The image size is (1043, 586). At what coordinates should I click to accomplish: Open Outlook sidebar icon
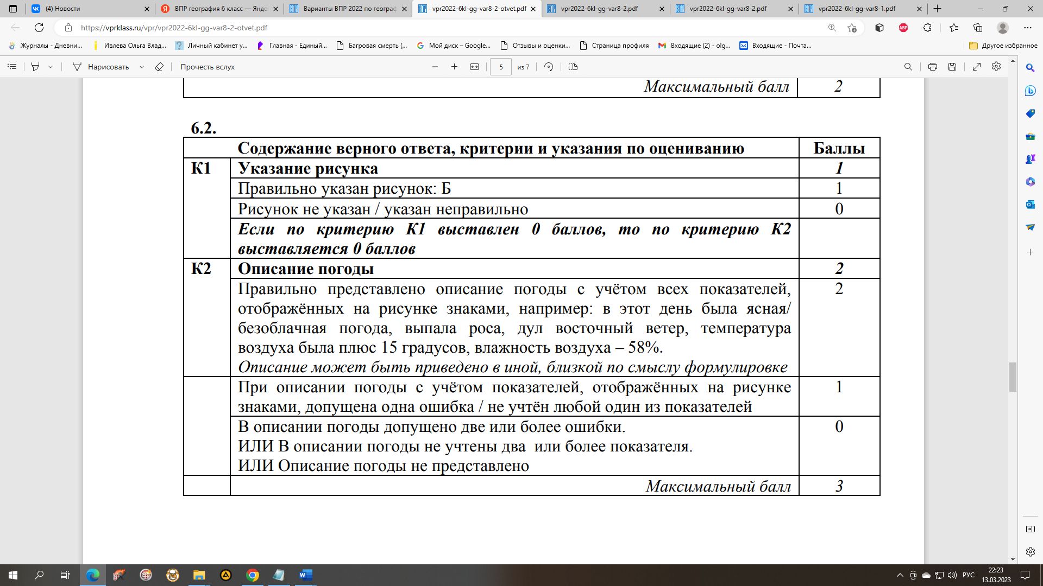tap(1030, 205)
